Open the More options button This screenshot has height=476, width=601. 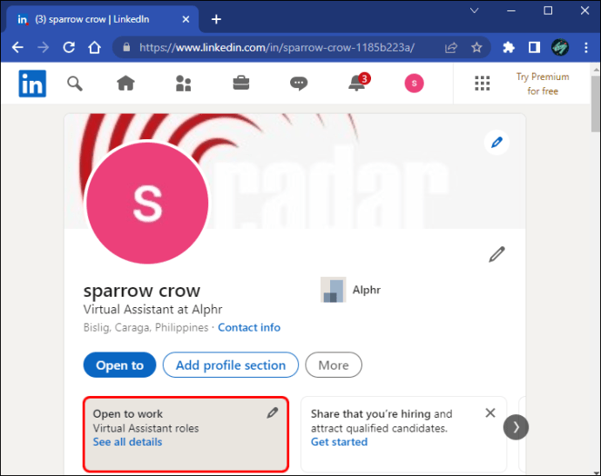tap(334, 365)
